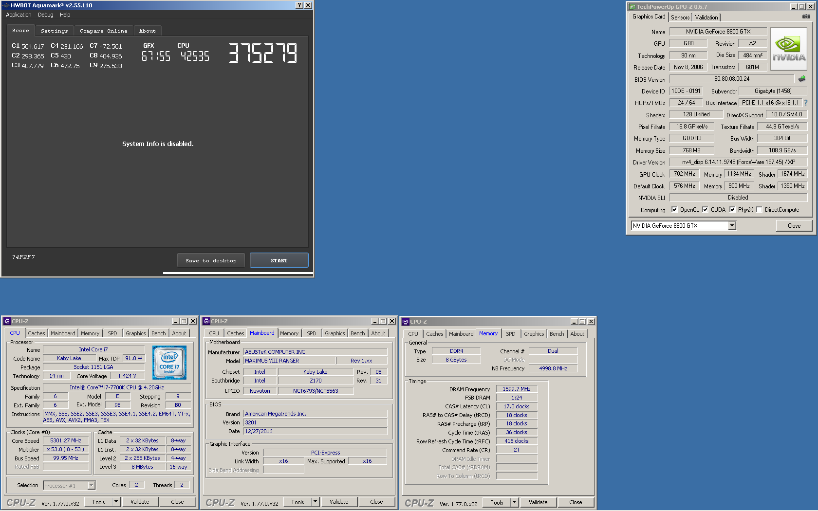818x511 pixels.
Task: Switch to GPU-Z Sensors tab
Action: click(680, 18)
